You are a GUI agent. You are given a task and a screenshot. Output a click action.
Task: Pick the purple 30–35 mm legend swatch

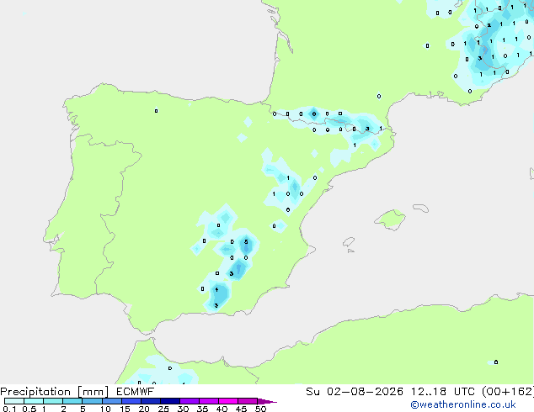[190, 401]
